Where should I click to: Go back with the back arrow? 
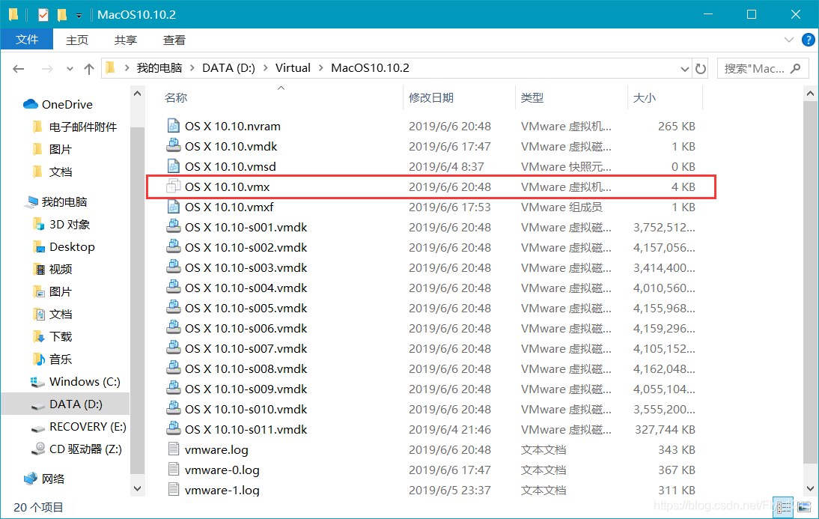tap(19, 68)
